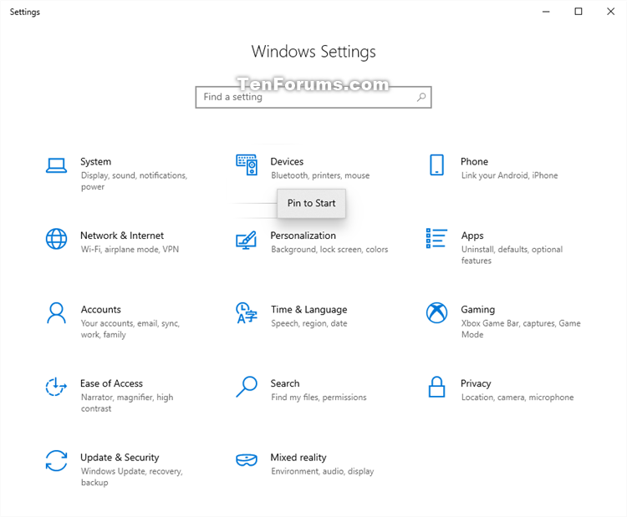Click 'Uninstall, defaults, optional features' description
Image resolution: width=627 pixels, height=517 pixels.
pyautogui.click(x=512, y=255)
